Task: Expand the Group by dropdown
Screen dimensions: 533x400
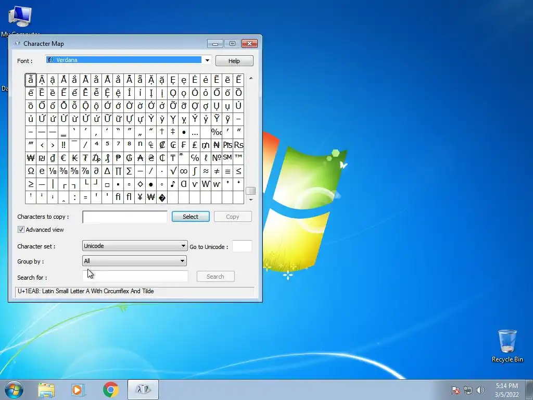Action: coord(134,261)
